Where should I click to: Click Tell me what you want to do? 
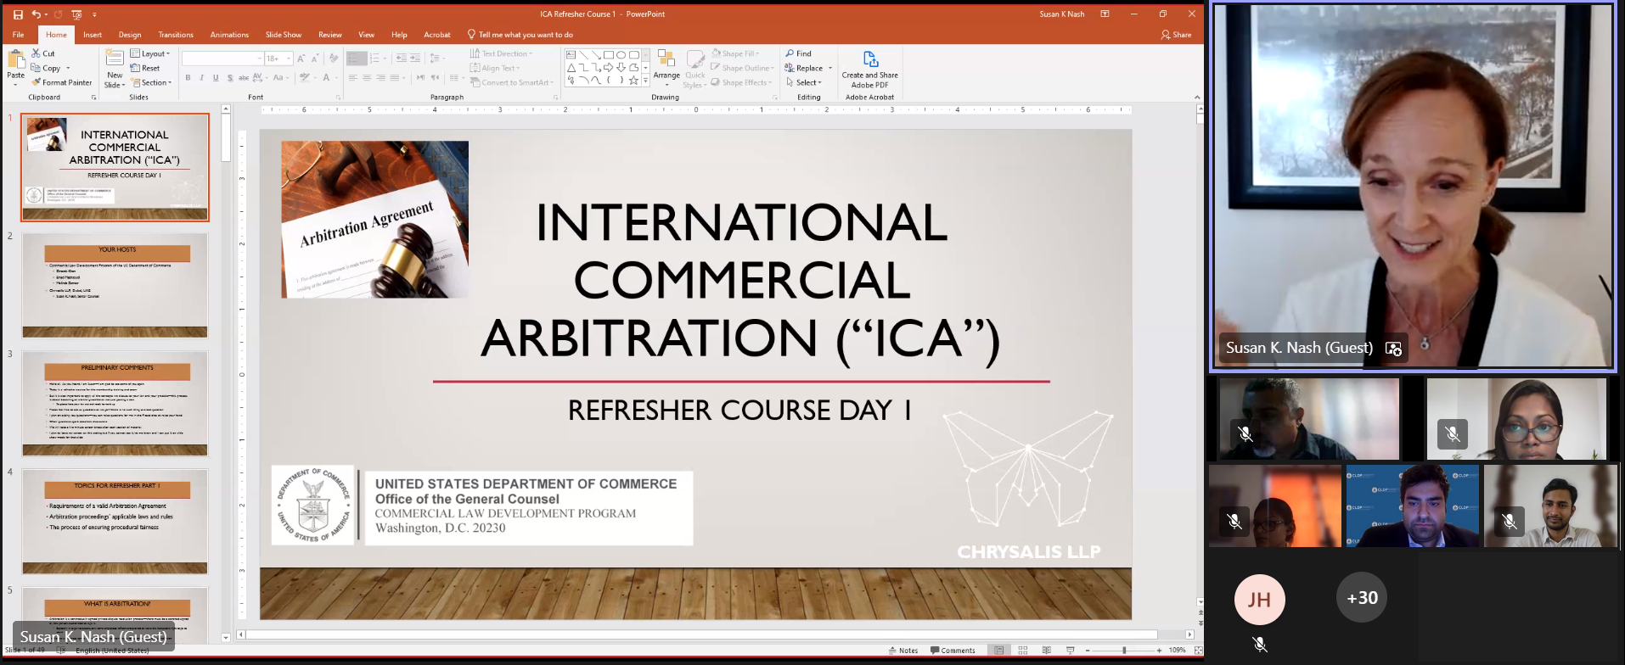520,35
